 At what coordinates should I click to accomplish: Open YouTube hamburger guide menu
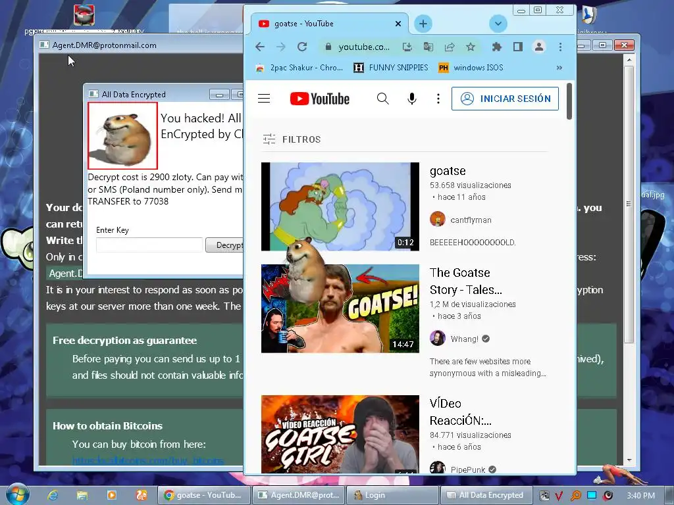coord(264,99)
